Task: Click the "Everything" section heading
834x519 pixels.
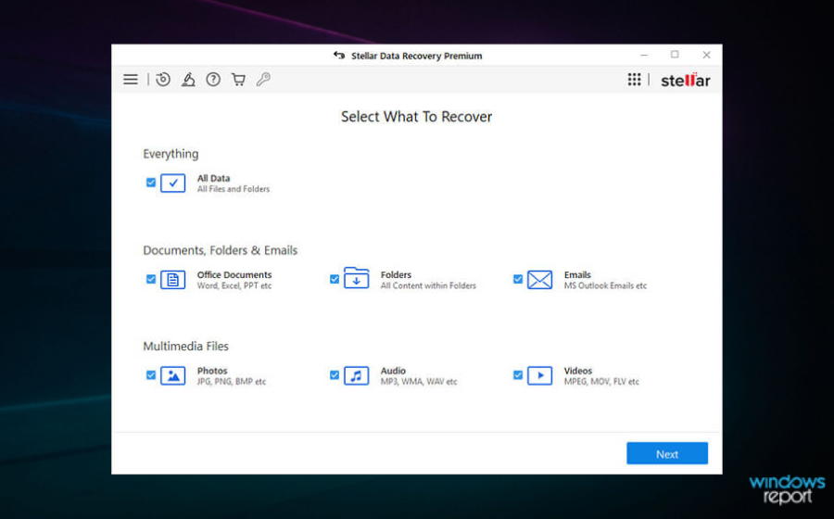Action: pos(171,154)
